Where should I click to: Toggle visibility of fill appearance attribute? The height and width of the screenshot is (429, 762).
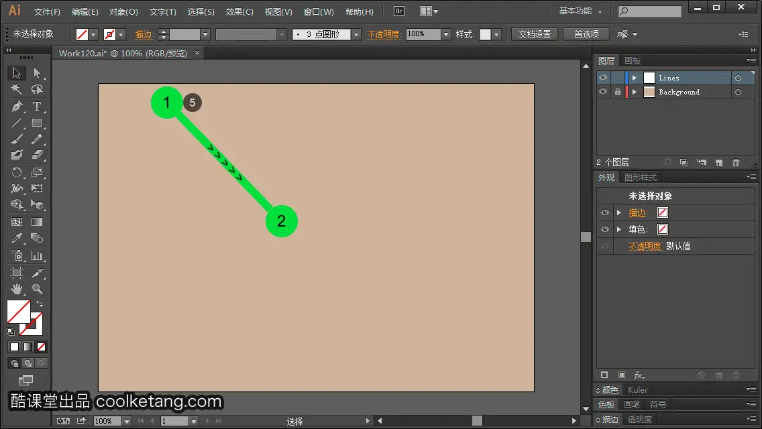604,229
